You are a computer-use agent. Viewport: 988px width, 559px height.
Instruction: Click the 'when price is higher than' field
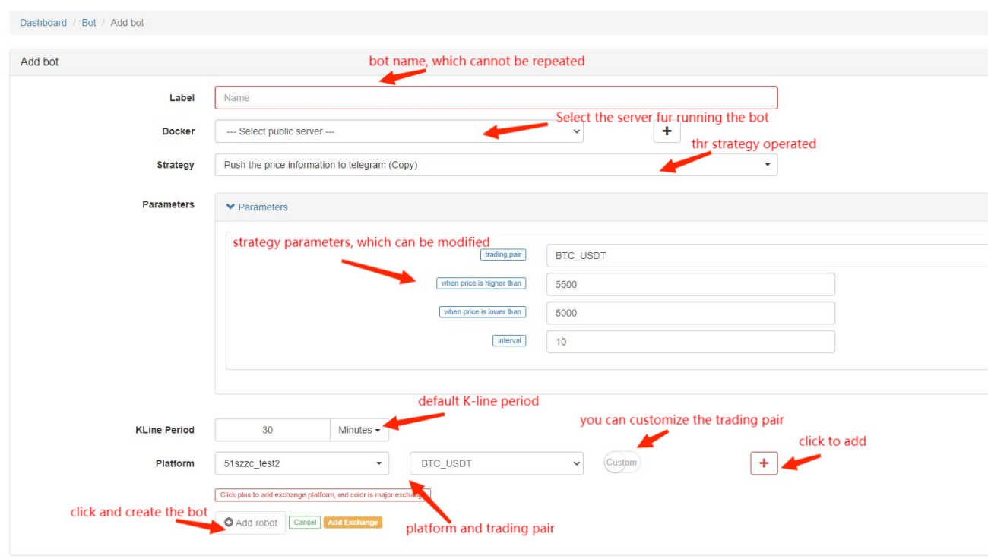click(691, 284)
